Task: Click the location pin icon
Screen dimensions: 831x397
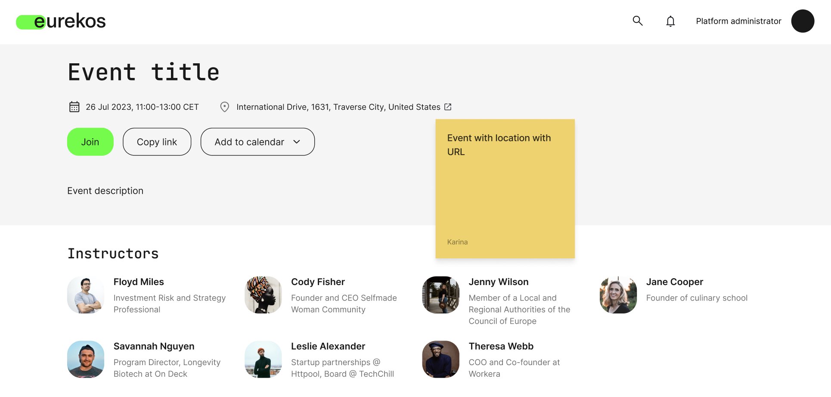Action: pyautogui.click(x=224, y=107)
